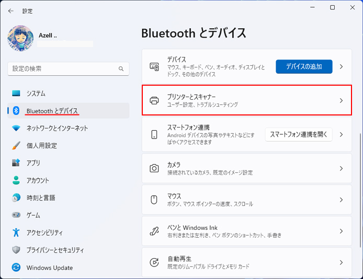
Task: Click the keyboard devices icon in デバイス row
Action: tap(154, 66)
